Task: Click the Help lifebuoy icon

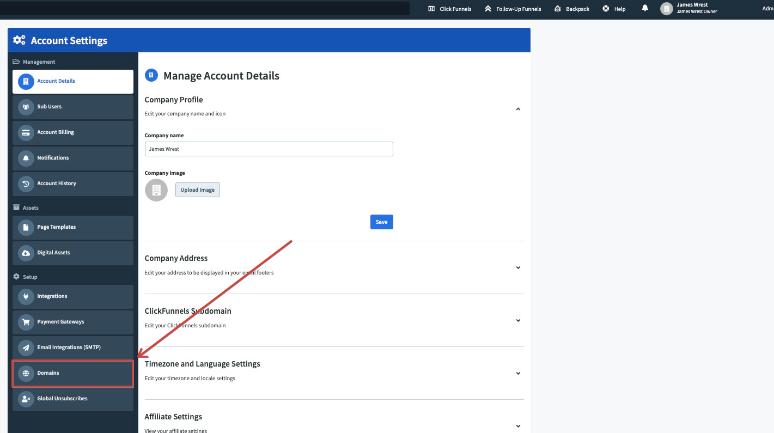Action: pos(606,9)
